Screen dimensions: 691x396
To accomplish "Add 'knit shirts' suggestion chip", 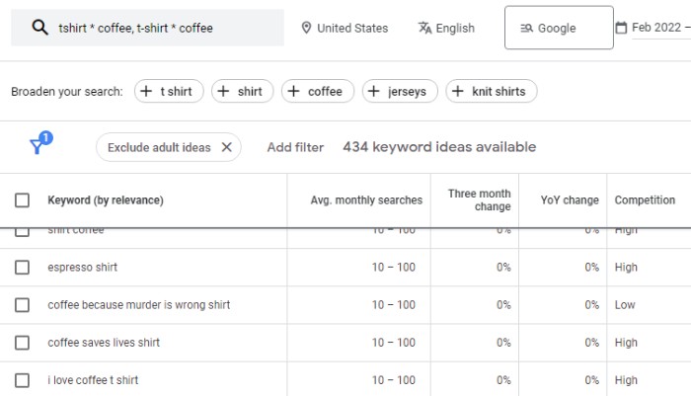I will coord(492,91).
